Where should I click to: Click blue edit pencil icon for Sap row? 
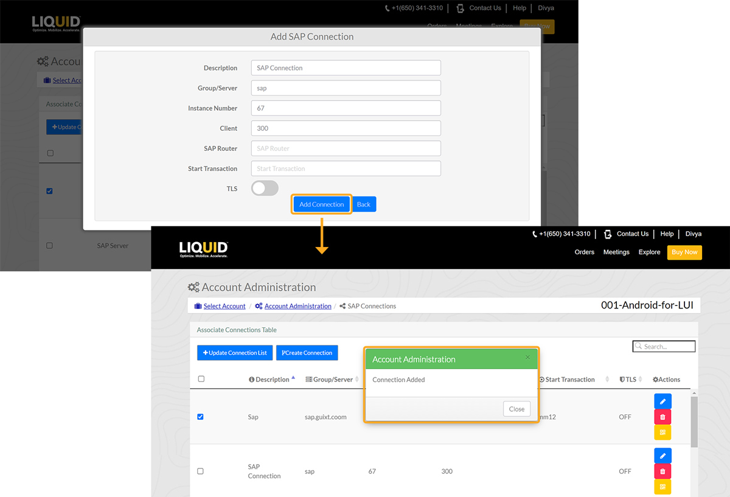tap(662, 401)
